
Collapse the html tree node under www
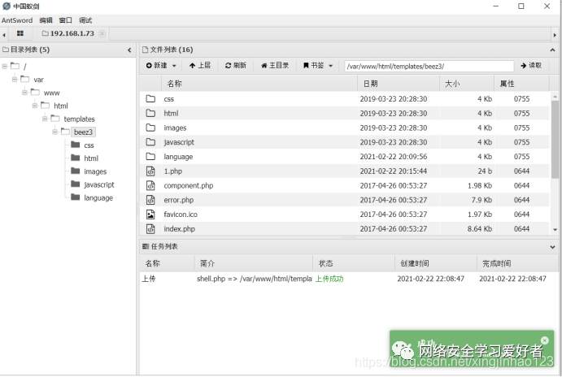34,106
